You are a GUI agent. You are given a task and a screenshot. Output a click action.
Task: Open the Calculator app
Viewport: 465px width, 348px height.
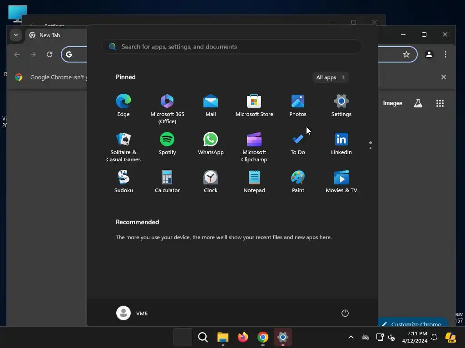(167, 182)
